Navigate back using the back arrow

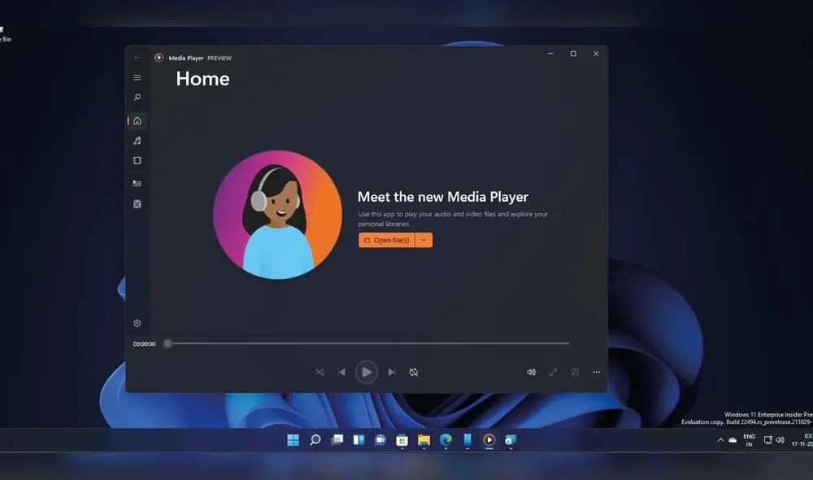click(136, 58)
